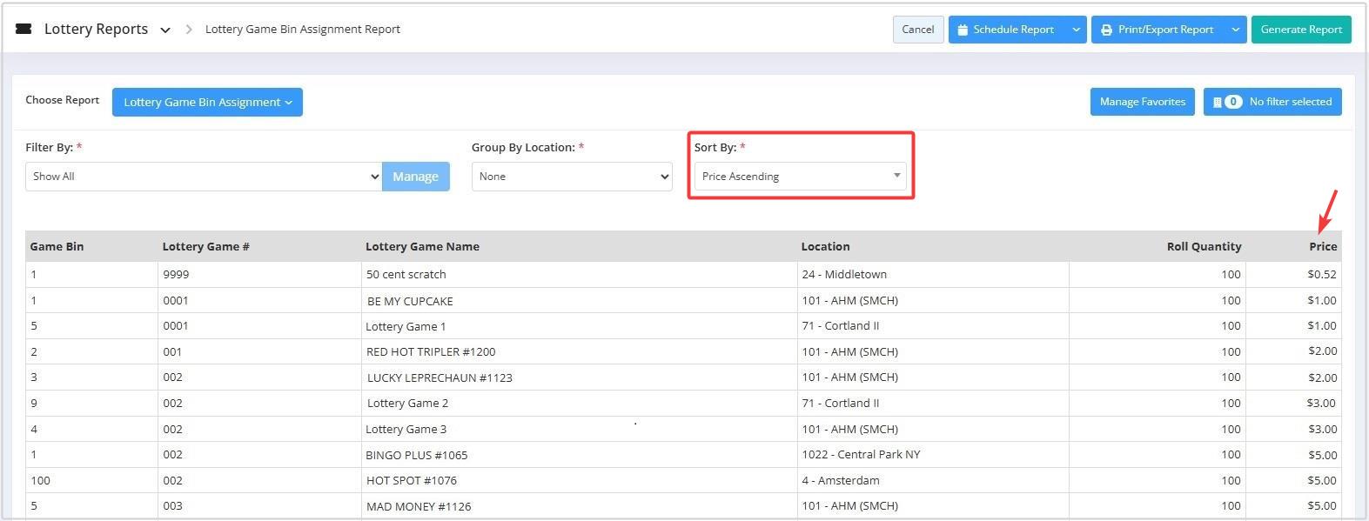Click the printer icon on Print/Export Report

tap(1106, 30)
